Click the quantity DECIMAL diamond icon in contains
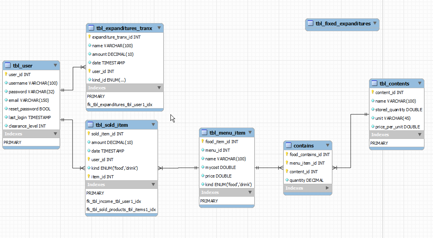Viewport: 433px width, 238px height. [287, 180]
